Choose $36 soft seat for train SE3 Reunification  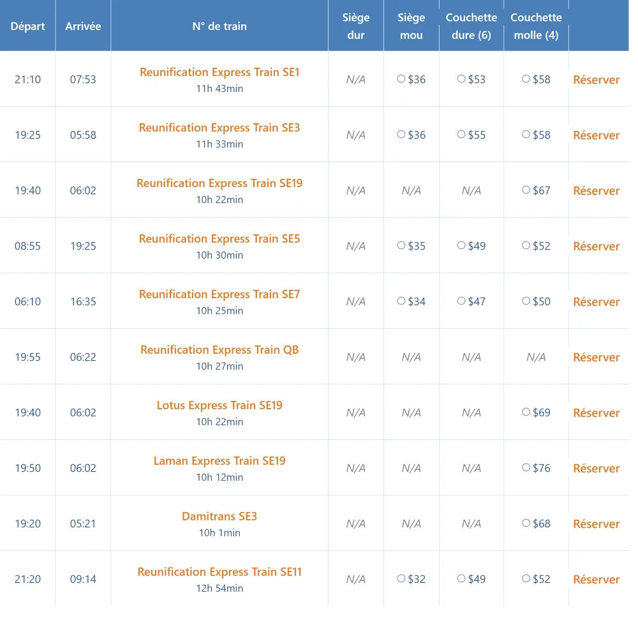coord(401,134)
